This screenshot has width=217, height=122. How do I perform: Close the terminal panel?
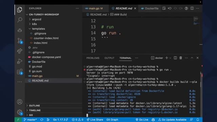[x=197, y=58]
